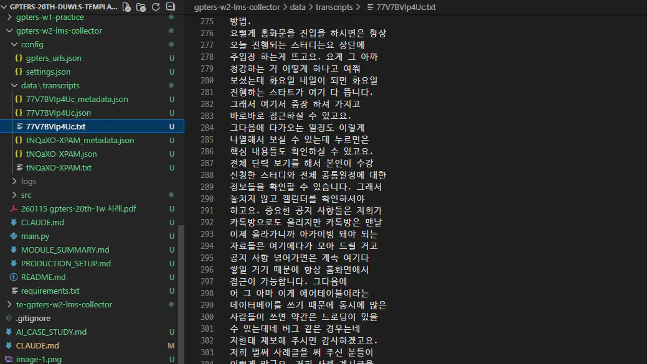Open settings.json file
The height and width of the screenshot is (364, 647).
click(49, 72)
